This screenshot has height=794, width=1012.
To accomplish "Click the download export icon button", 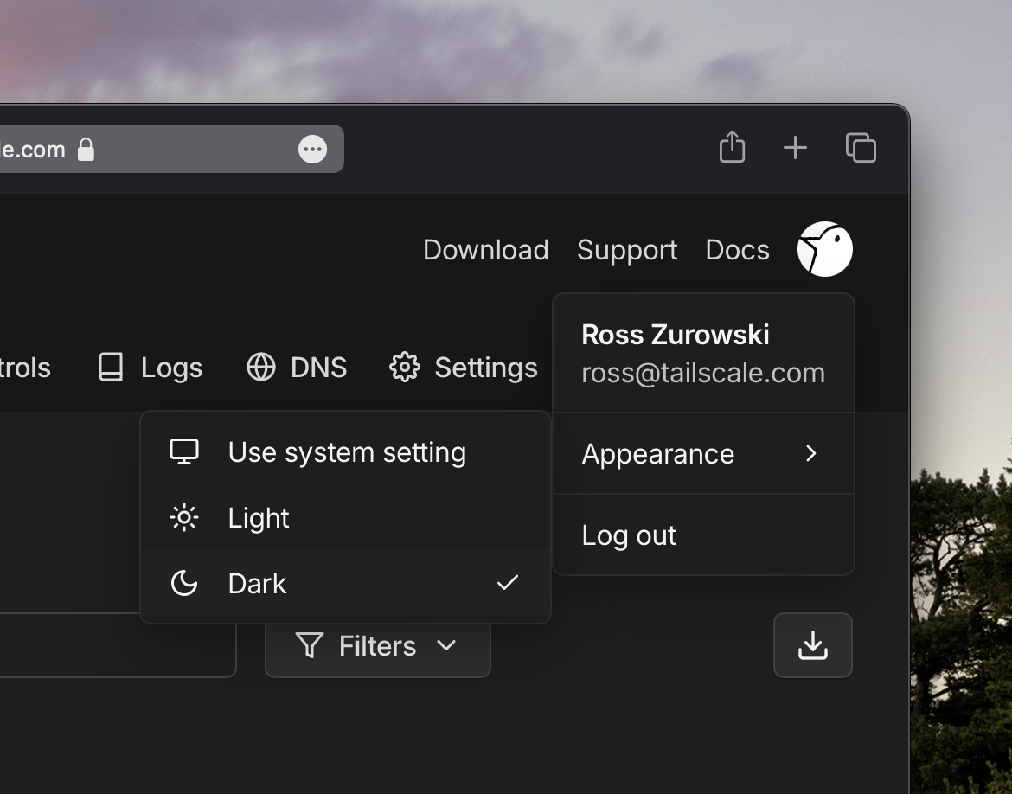I will pos(812,645).
